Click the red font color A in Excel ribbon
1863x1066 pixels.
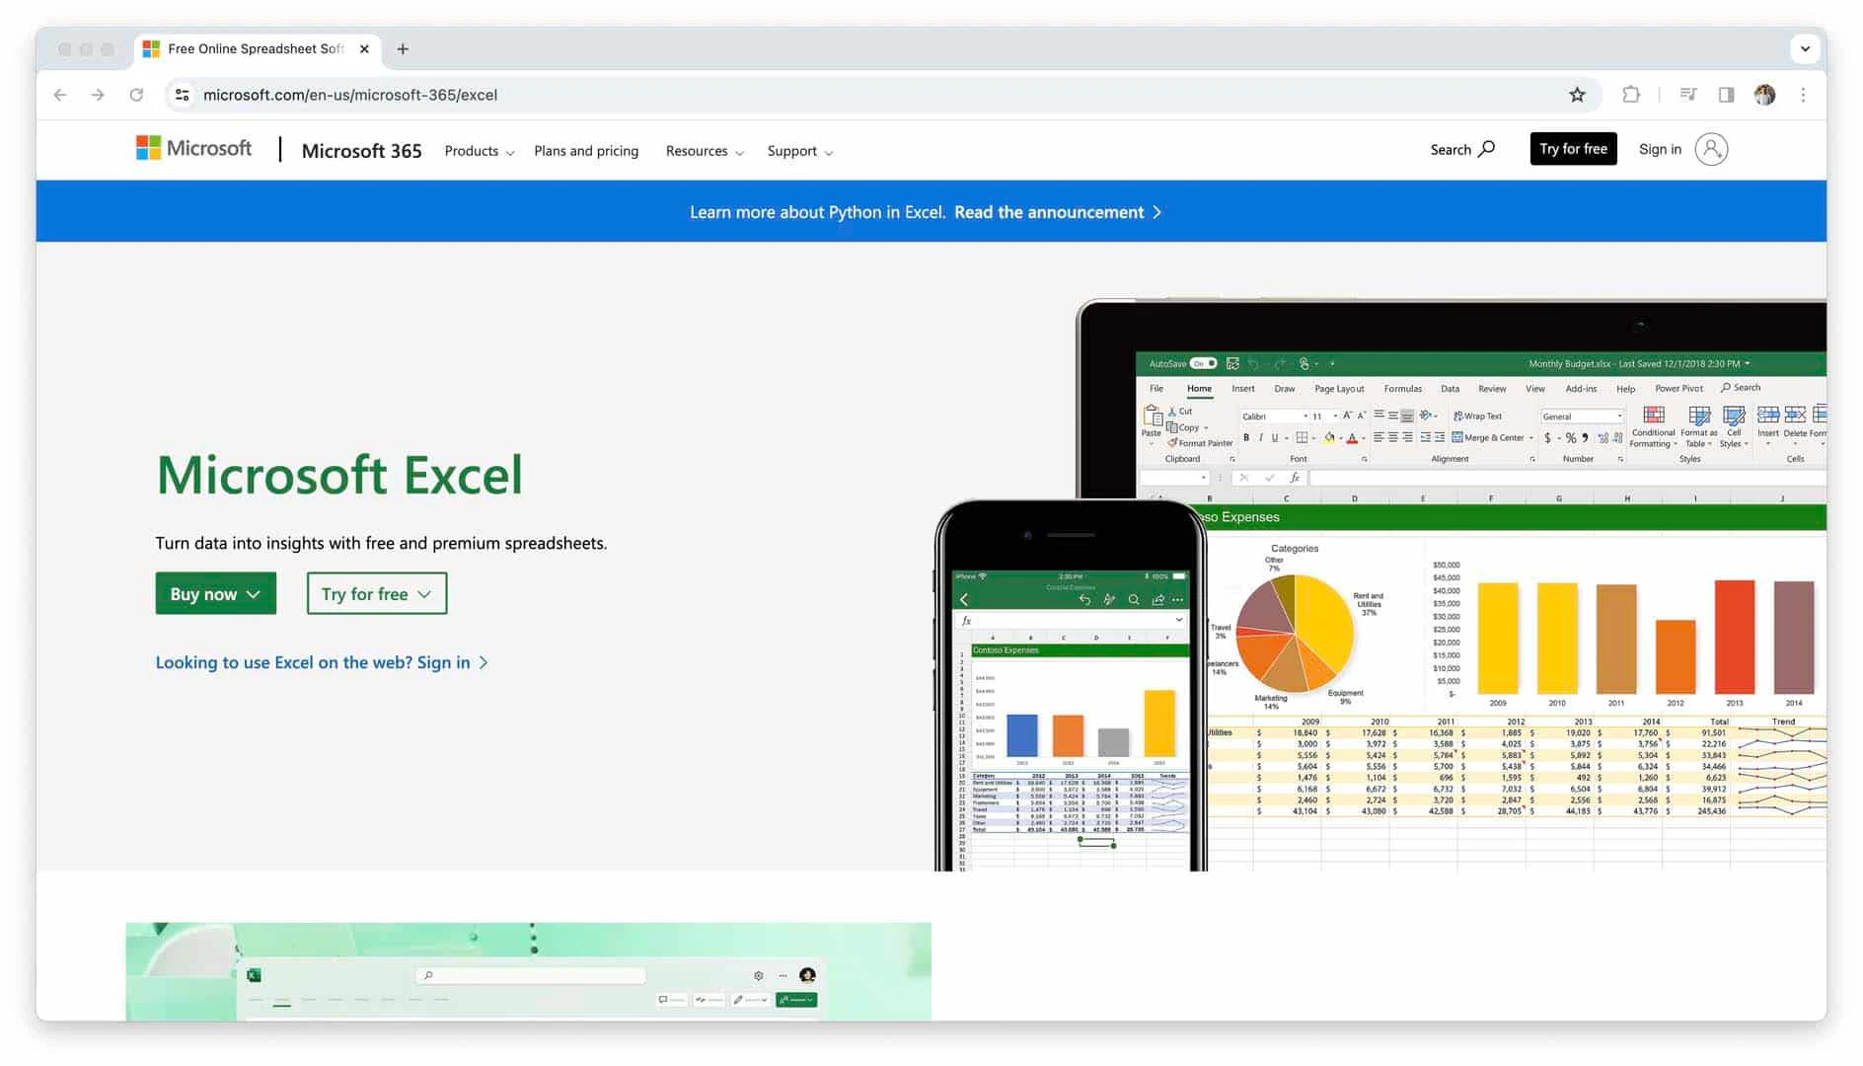click(x=1352, y=438)
